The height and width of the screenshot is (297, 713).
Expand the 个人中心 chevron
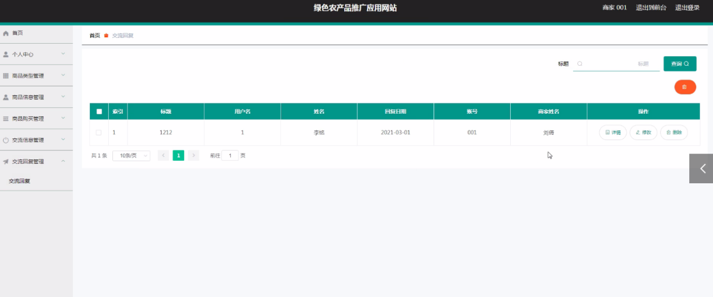pos(63,54)
